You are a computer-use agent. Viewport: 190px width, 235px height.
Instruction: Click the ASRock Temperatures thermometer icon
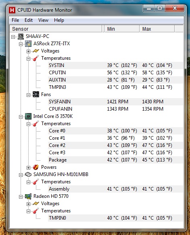pos(35,58)
